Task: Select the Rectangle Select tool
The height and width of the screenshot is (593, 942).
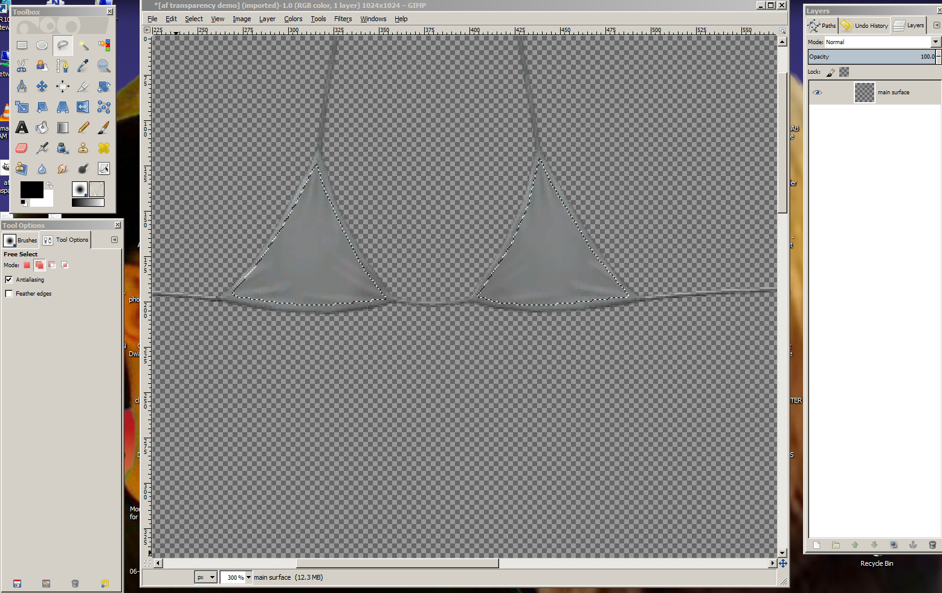Action: pos(22,45)
